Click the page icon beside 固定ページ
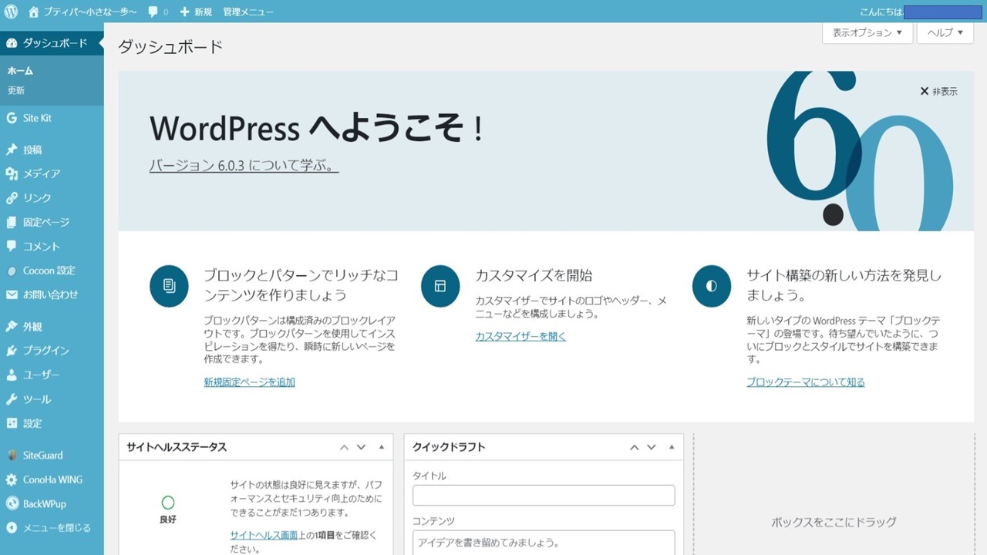Viewport: 987px width, 555px height. 12,222
